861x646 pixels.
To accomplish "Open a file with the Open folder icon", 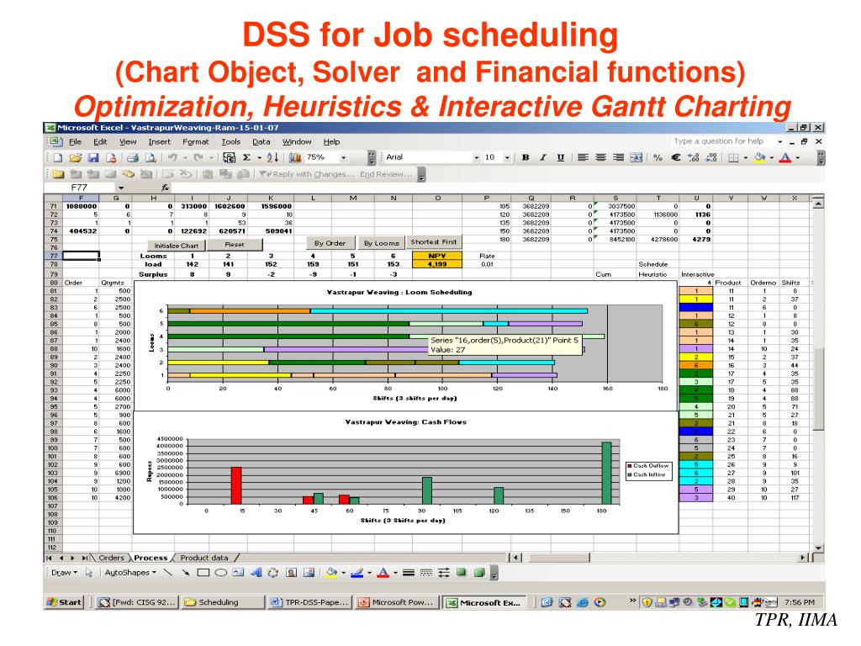I will tap(75, 157).
